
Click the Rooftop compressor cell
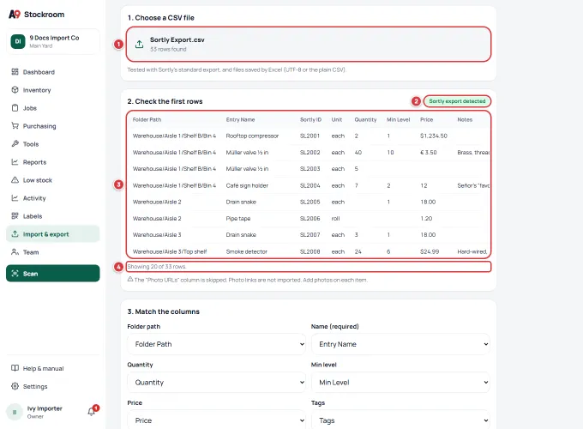point(252,136)
